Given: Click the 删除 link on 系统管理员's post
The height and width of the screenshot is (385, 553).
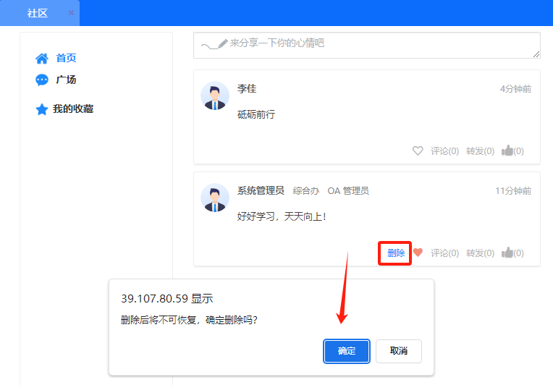Looking at the screenshot, I should pos(396,253).
